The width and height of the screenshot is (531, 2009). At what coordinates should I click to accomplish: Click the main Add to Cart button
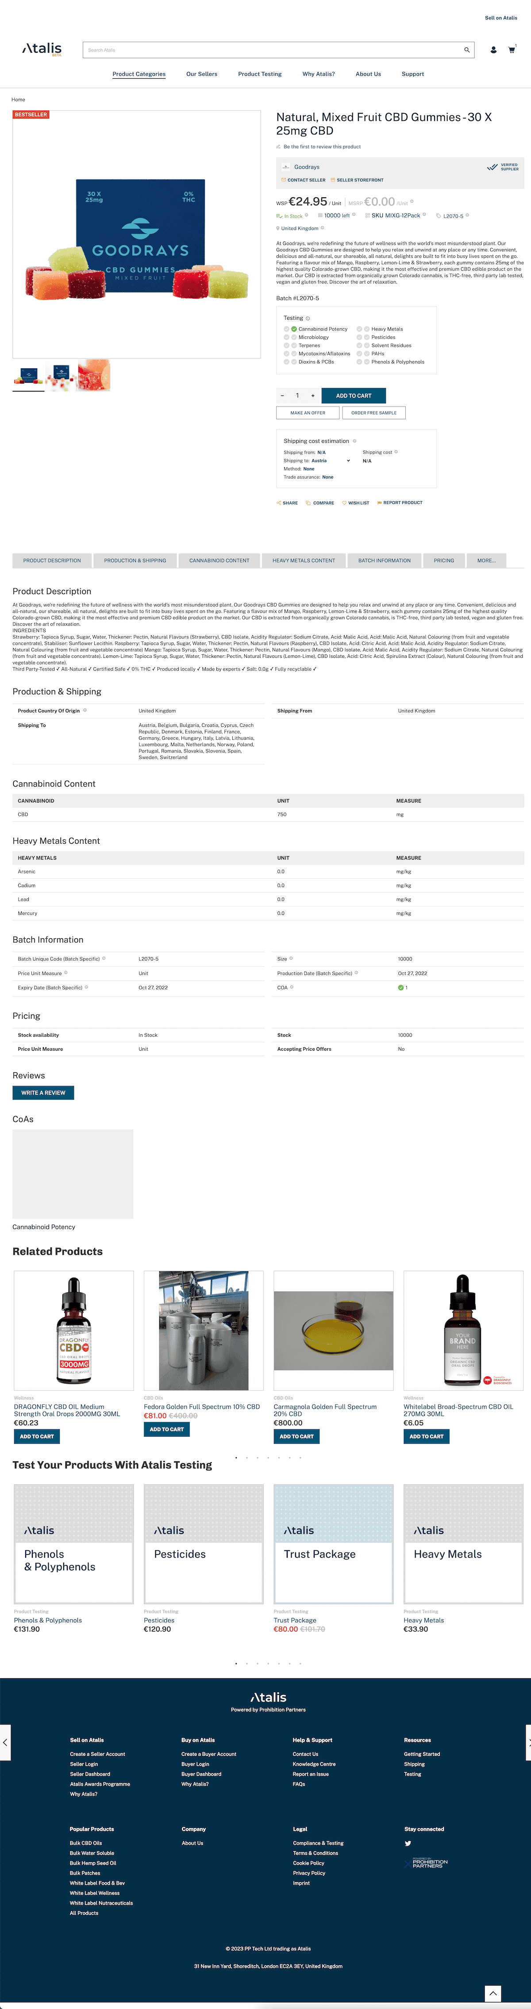(x=353, y=396)
